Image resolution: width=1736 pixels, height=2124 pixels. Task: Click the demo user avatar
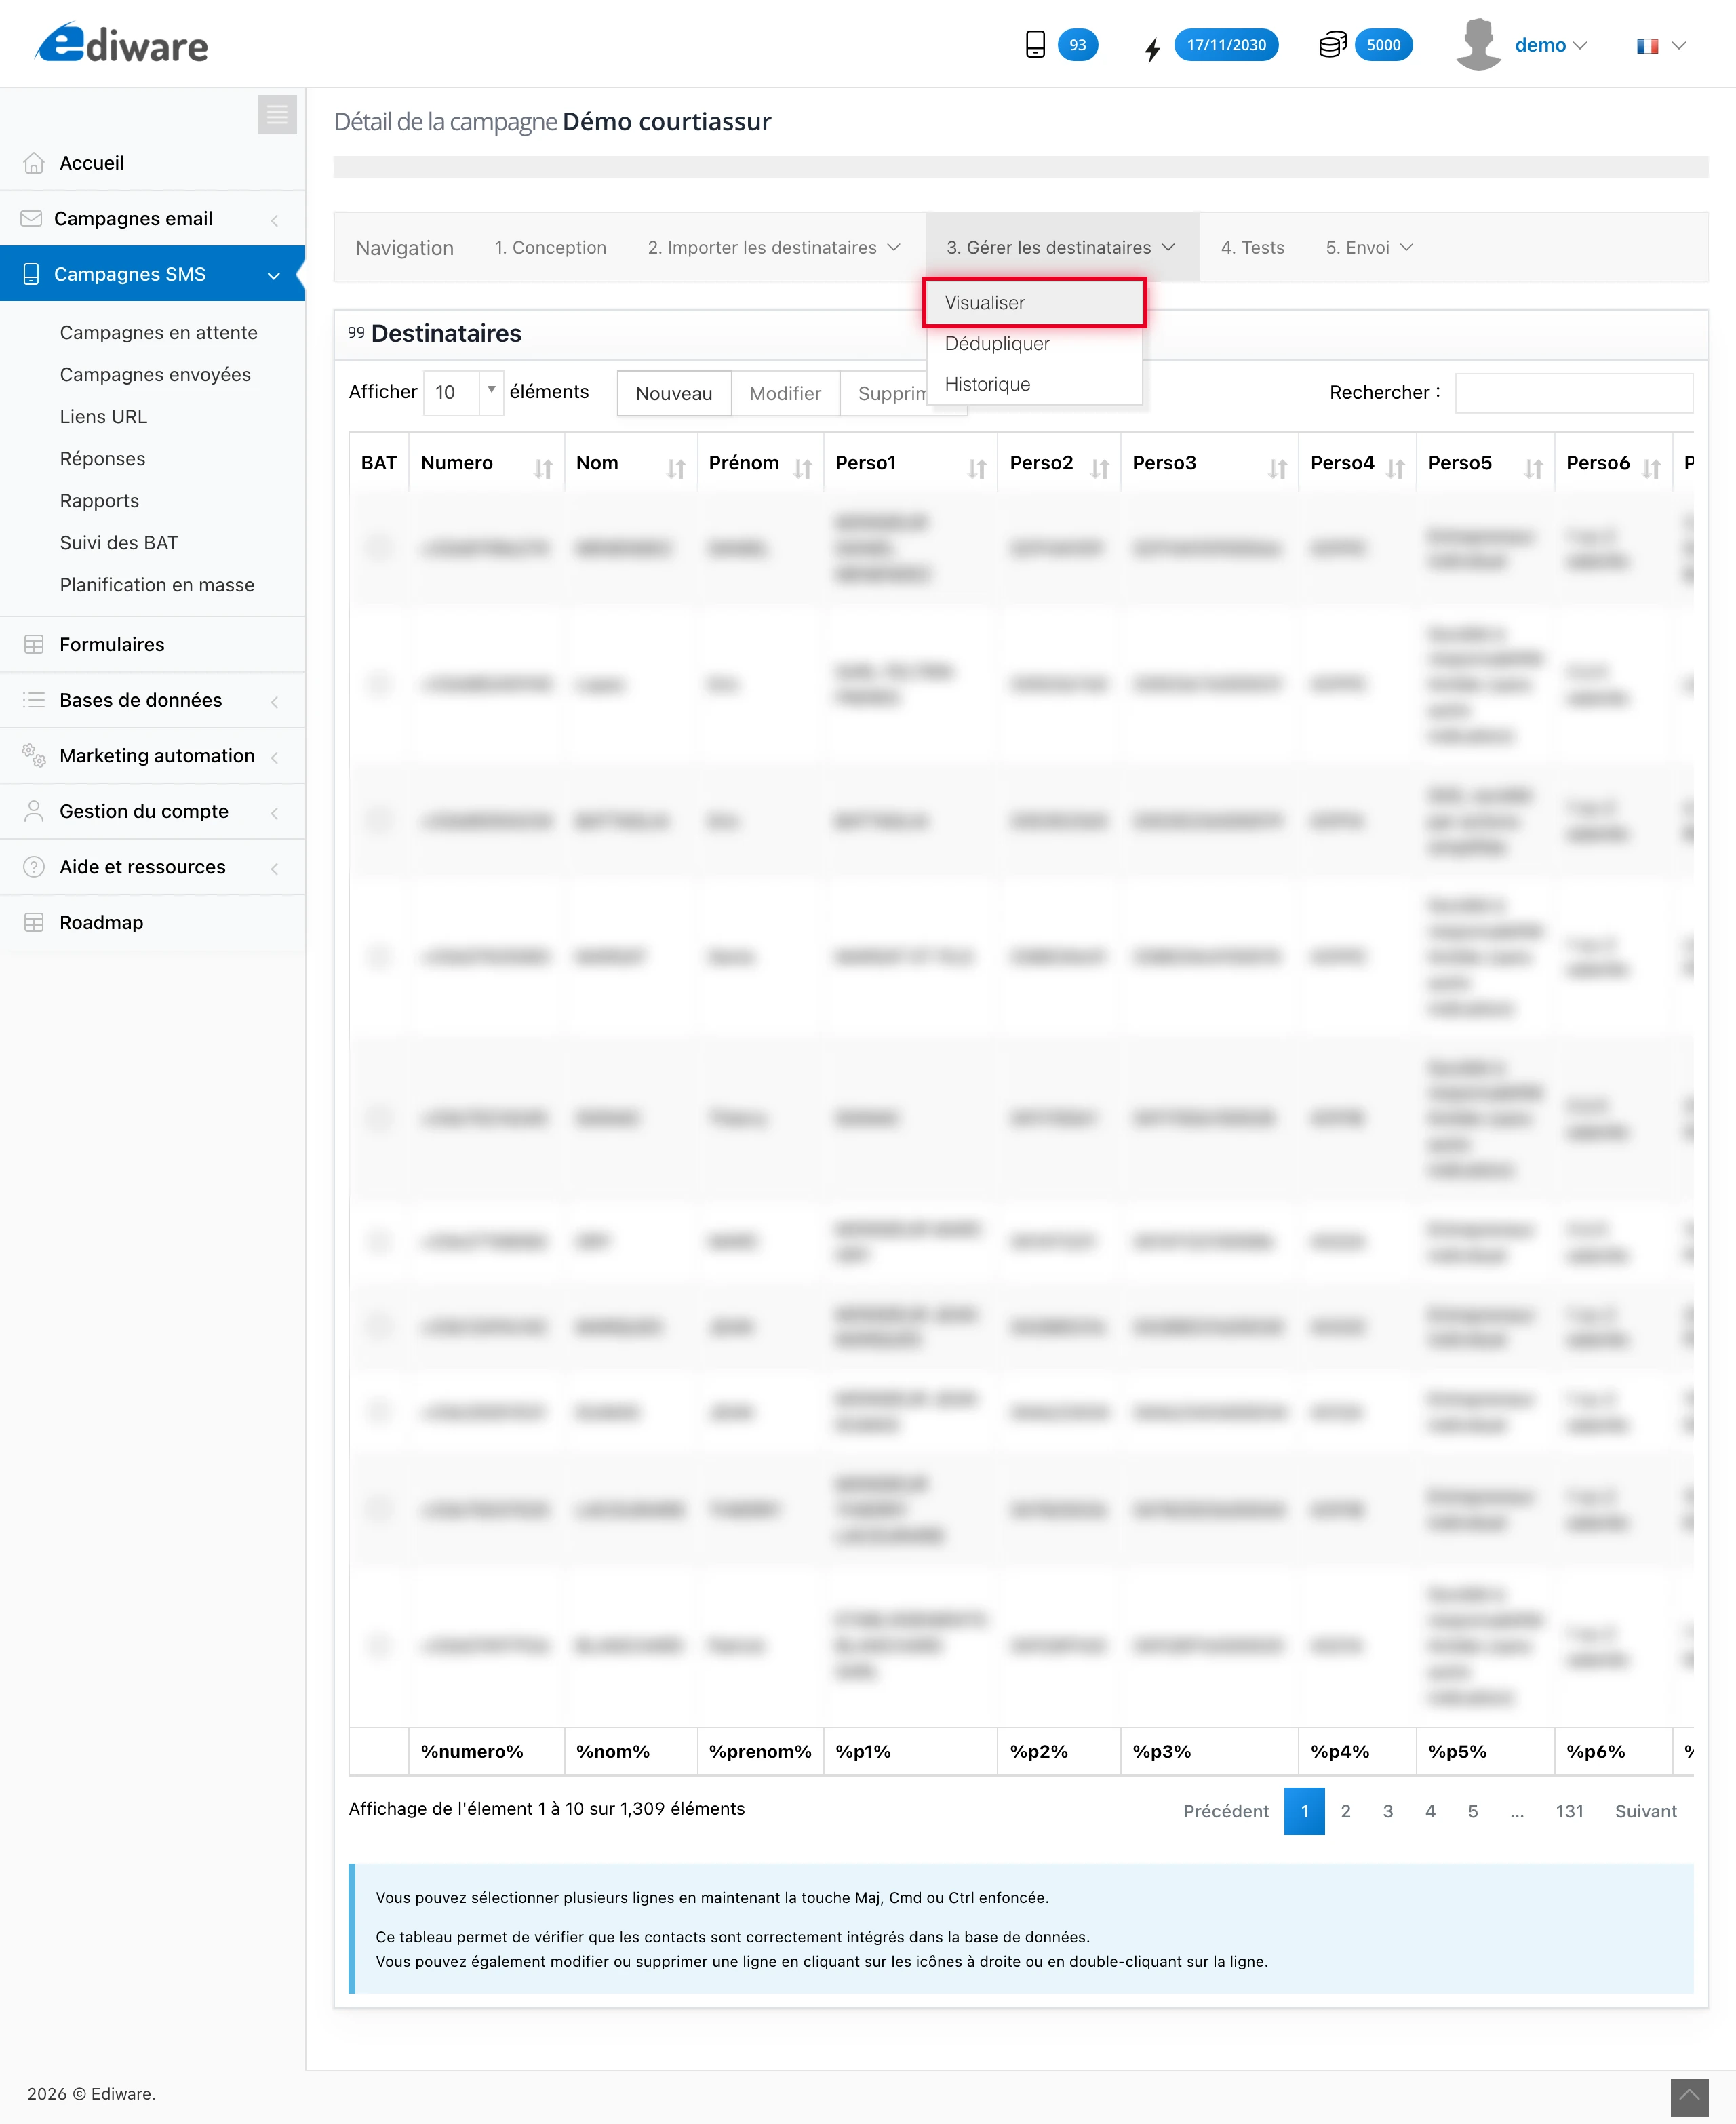click(x=1478, y=44)
